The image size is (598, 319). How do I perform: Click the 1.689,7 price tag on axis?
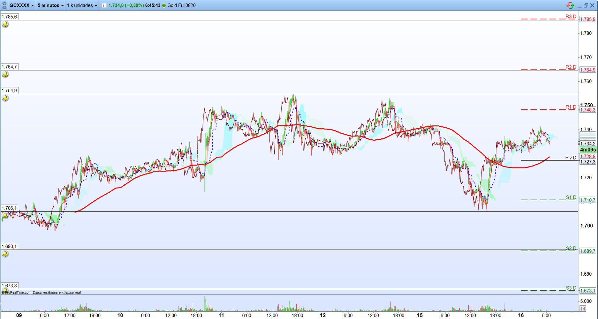588,251
